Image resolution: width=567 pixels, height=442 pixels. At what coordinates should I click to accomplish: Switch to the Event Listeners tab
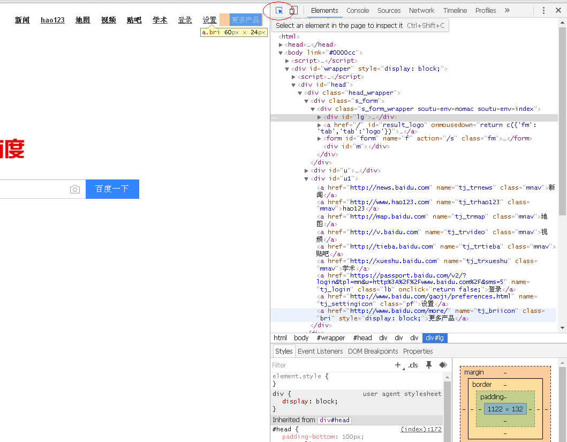tap(320, 351)
